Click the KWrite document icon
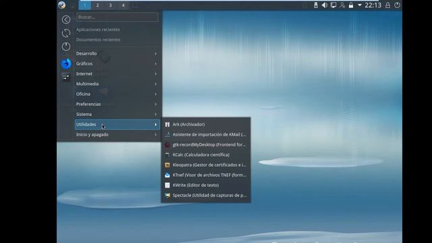 click(167, 185)
